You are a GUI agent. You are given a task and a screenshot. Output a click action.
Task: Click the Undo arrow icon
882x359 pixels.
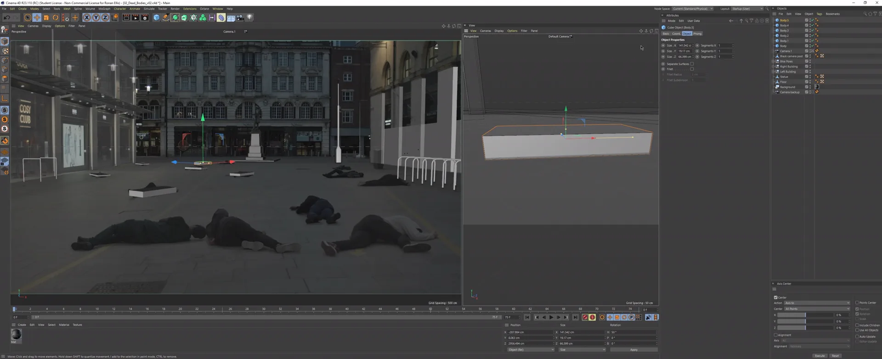click(x=6, y=17)
